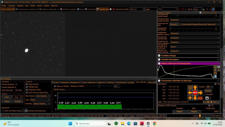
Task: Toggle Filter on FWHM checkbox
Action: [x=55, y=86]
